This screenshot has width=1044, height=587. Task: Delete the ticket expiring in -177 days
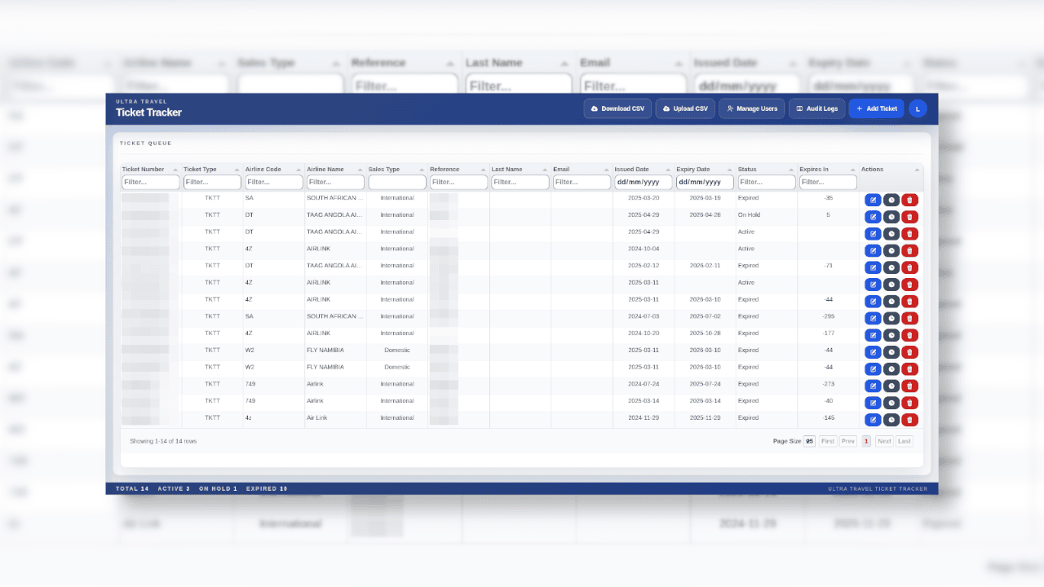pyautogui.click(x=910, y=335)
